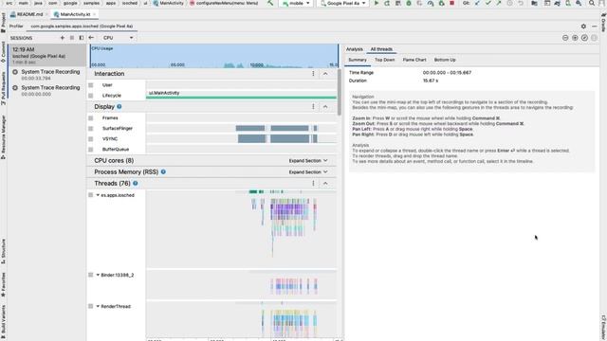Image resolution: width=607 pixels, height=341 pixels.
Task: Open System Trace Recording 00:00:00.000
Action: tap(46, 91)
